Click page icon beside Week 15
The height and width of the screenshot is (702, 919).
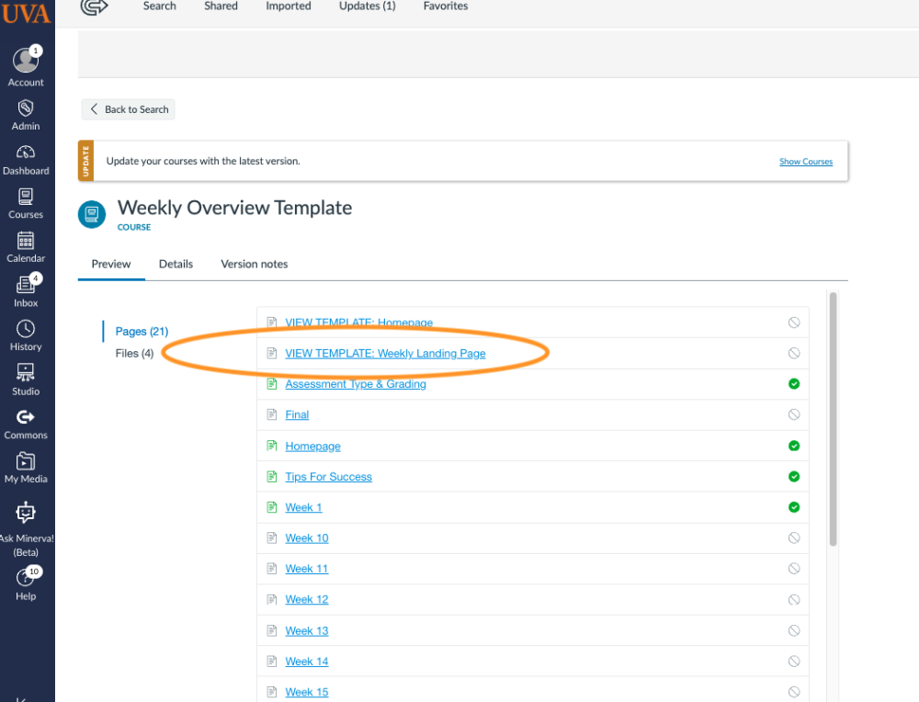click(272, 692)
